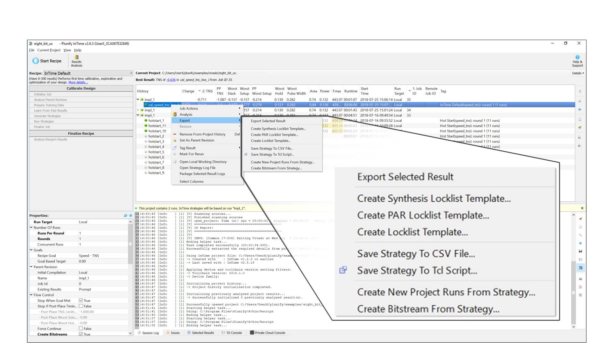Open the File menu
This screenshot has height=343, width=611.
(x=32, y=50)
